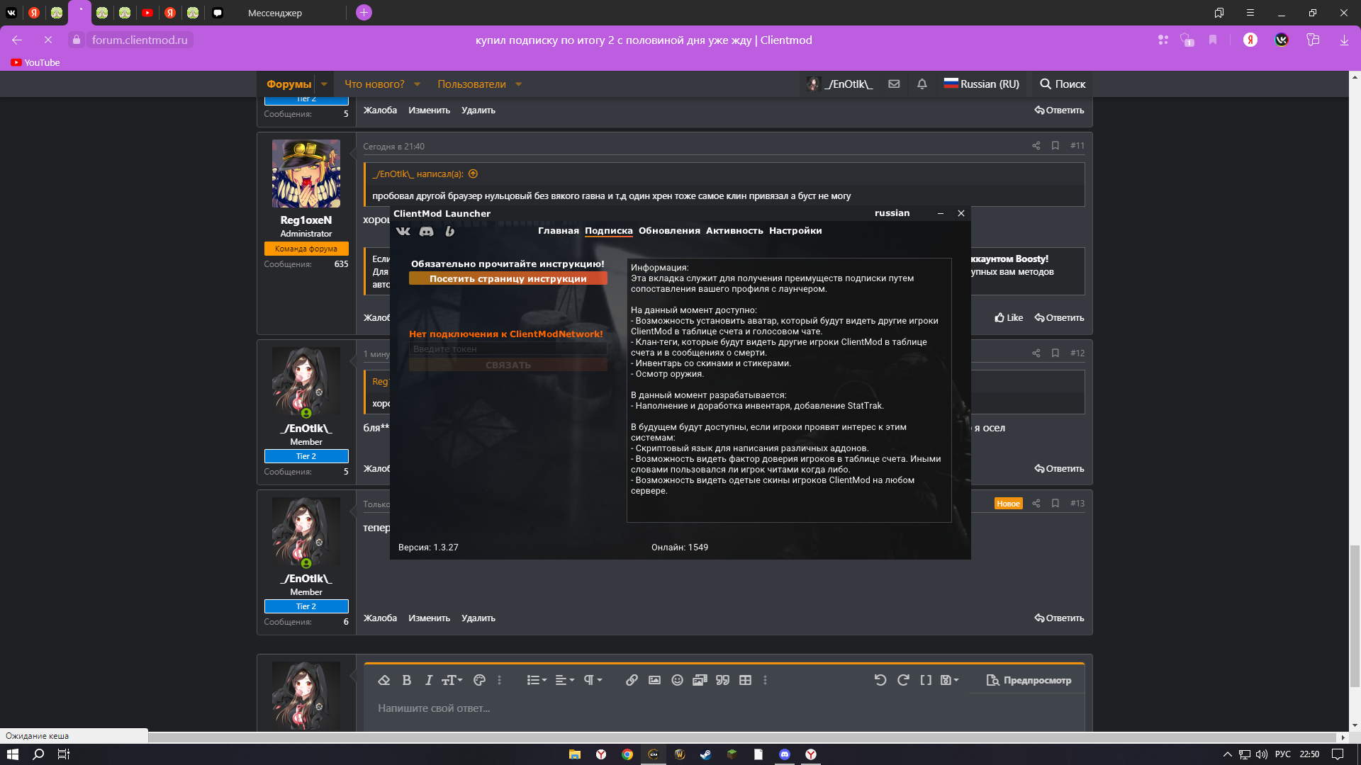Open the smilies picker
The width and height of the screenshot is (1361, 765).
tap(677, 680)
